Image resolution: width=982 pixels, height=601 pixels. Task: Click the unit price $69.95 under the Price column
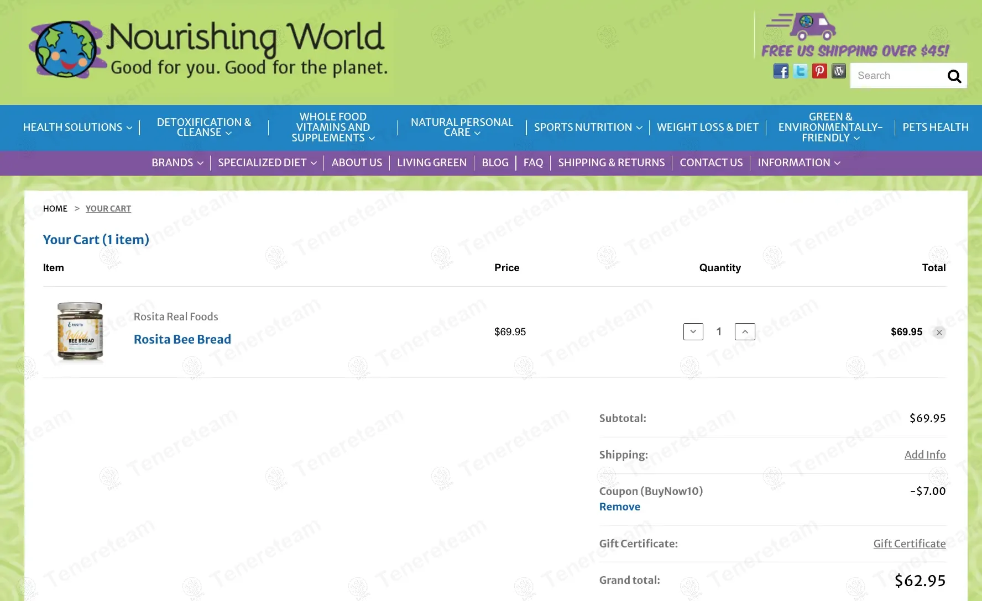click(x=510, y=332)
